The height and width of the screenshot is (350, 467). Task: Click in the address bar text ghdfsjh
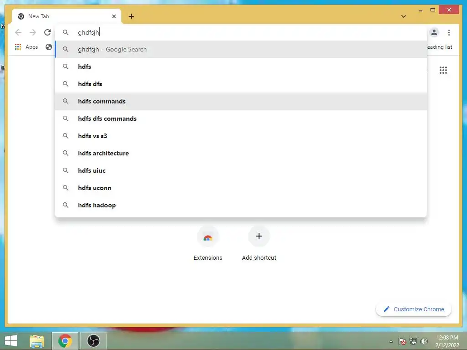click(x=88, y=32)
